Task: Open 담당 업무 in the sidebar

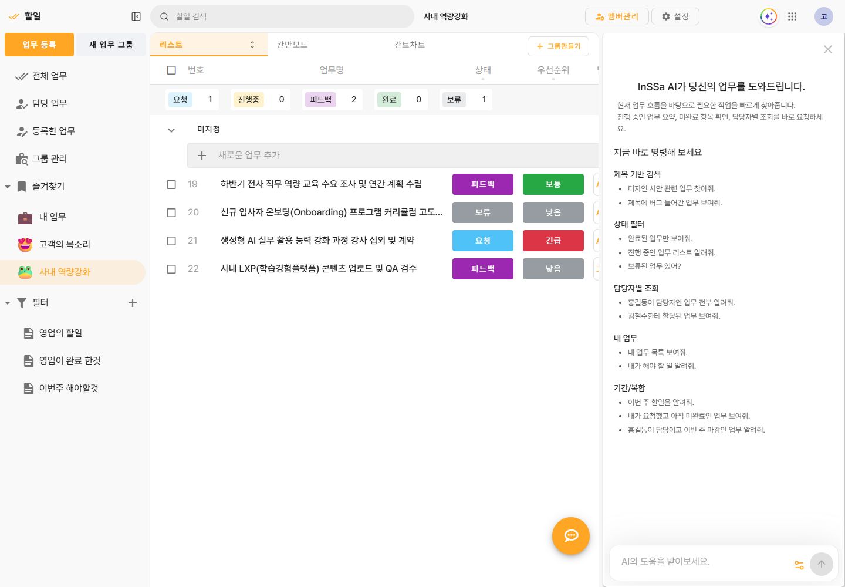Action: click(73, 103)
